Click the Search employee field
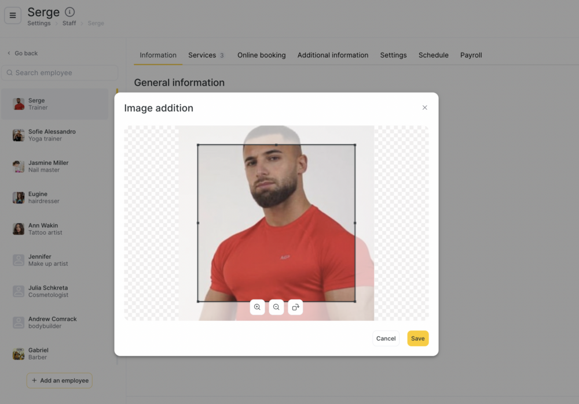The image size is (579, 404). point(60,73)
